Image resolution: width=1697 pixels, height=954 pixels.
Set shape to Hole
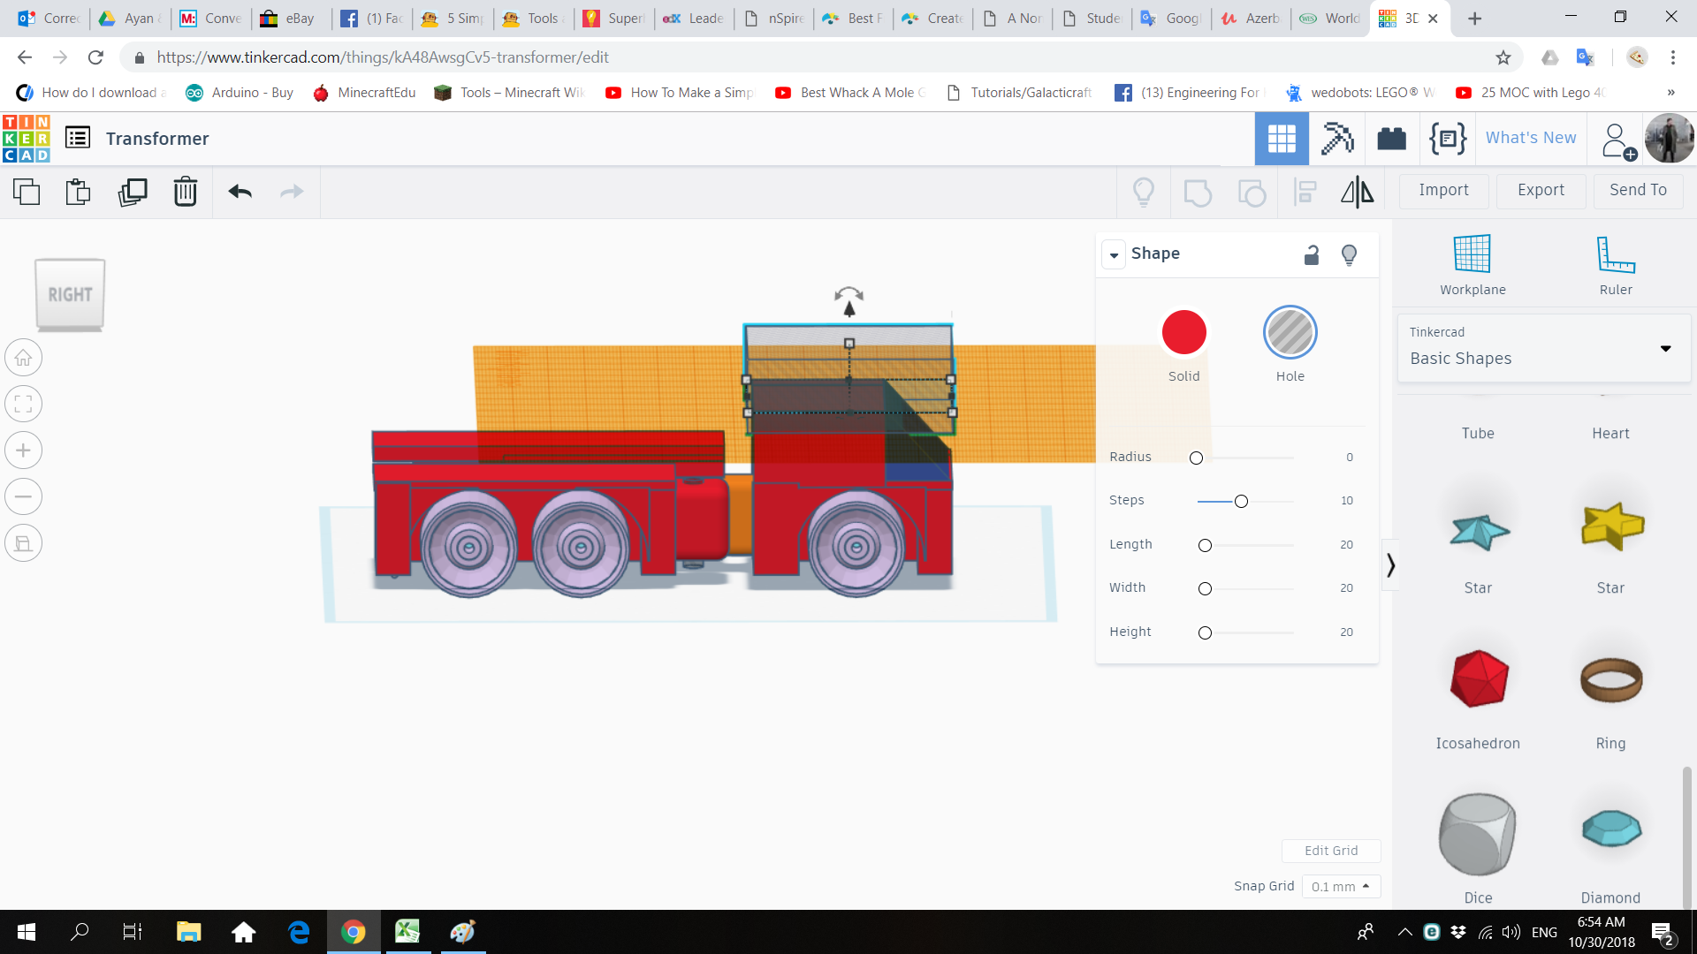(1290, 333)
